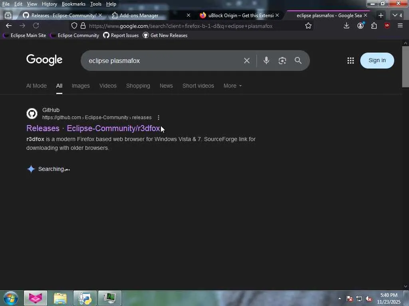The width and height of the screenshot is (409, 306).
Task: Open the tracking protection shield icon
Action: pos(74,26)
